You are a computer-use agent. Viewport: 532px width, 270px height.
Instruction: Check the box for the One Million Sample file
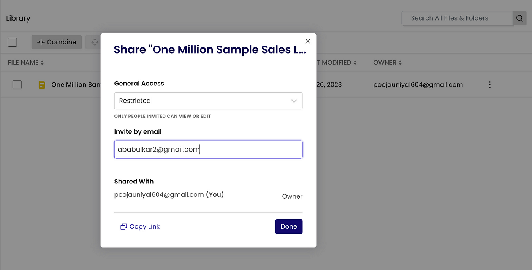17,85
